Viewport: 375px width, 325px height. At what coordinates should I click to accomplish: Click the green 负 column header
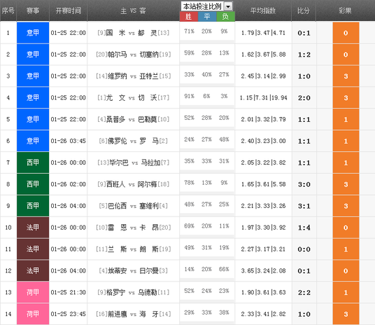click(x=226, y=16)
